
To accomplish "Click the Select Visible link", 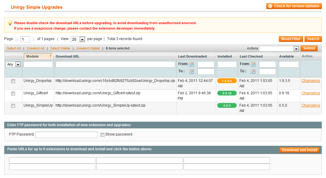I will tap(60, 48).
